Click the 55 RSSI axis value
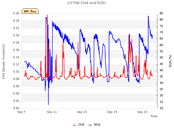 [x=161, y=51]
